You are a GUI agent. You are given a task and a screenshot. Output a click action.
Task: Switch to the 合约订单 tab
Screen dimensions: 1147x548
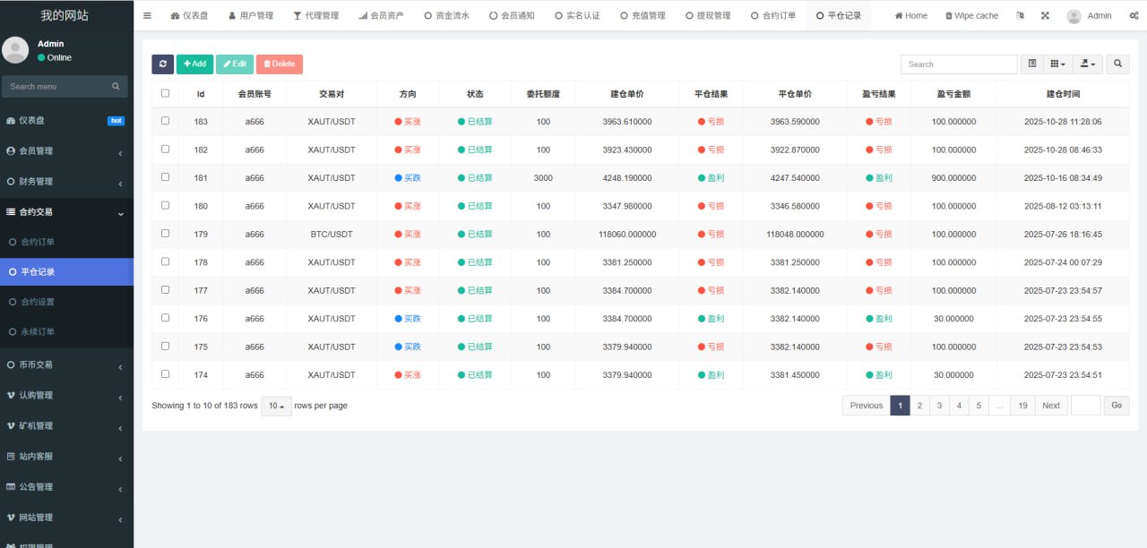(x=772, y=15)
